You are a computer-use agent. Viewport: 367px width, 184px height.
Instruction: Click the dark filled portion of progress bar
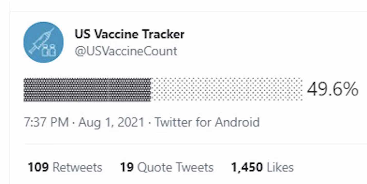click(87, 90)
